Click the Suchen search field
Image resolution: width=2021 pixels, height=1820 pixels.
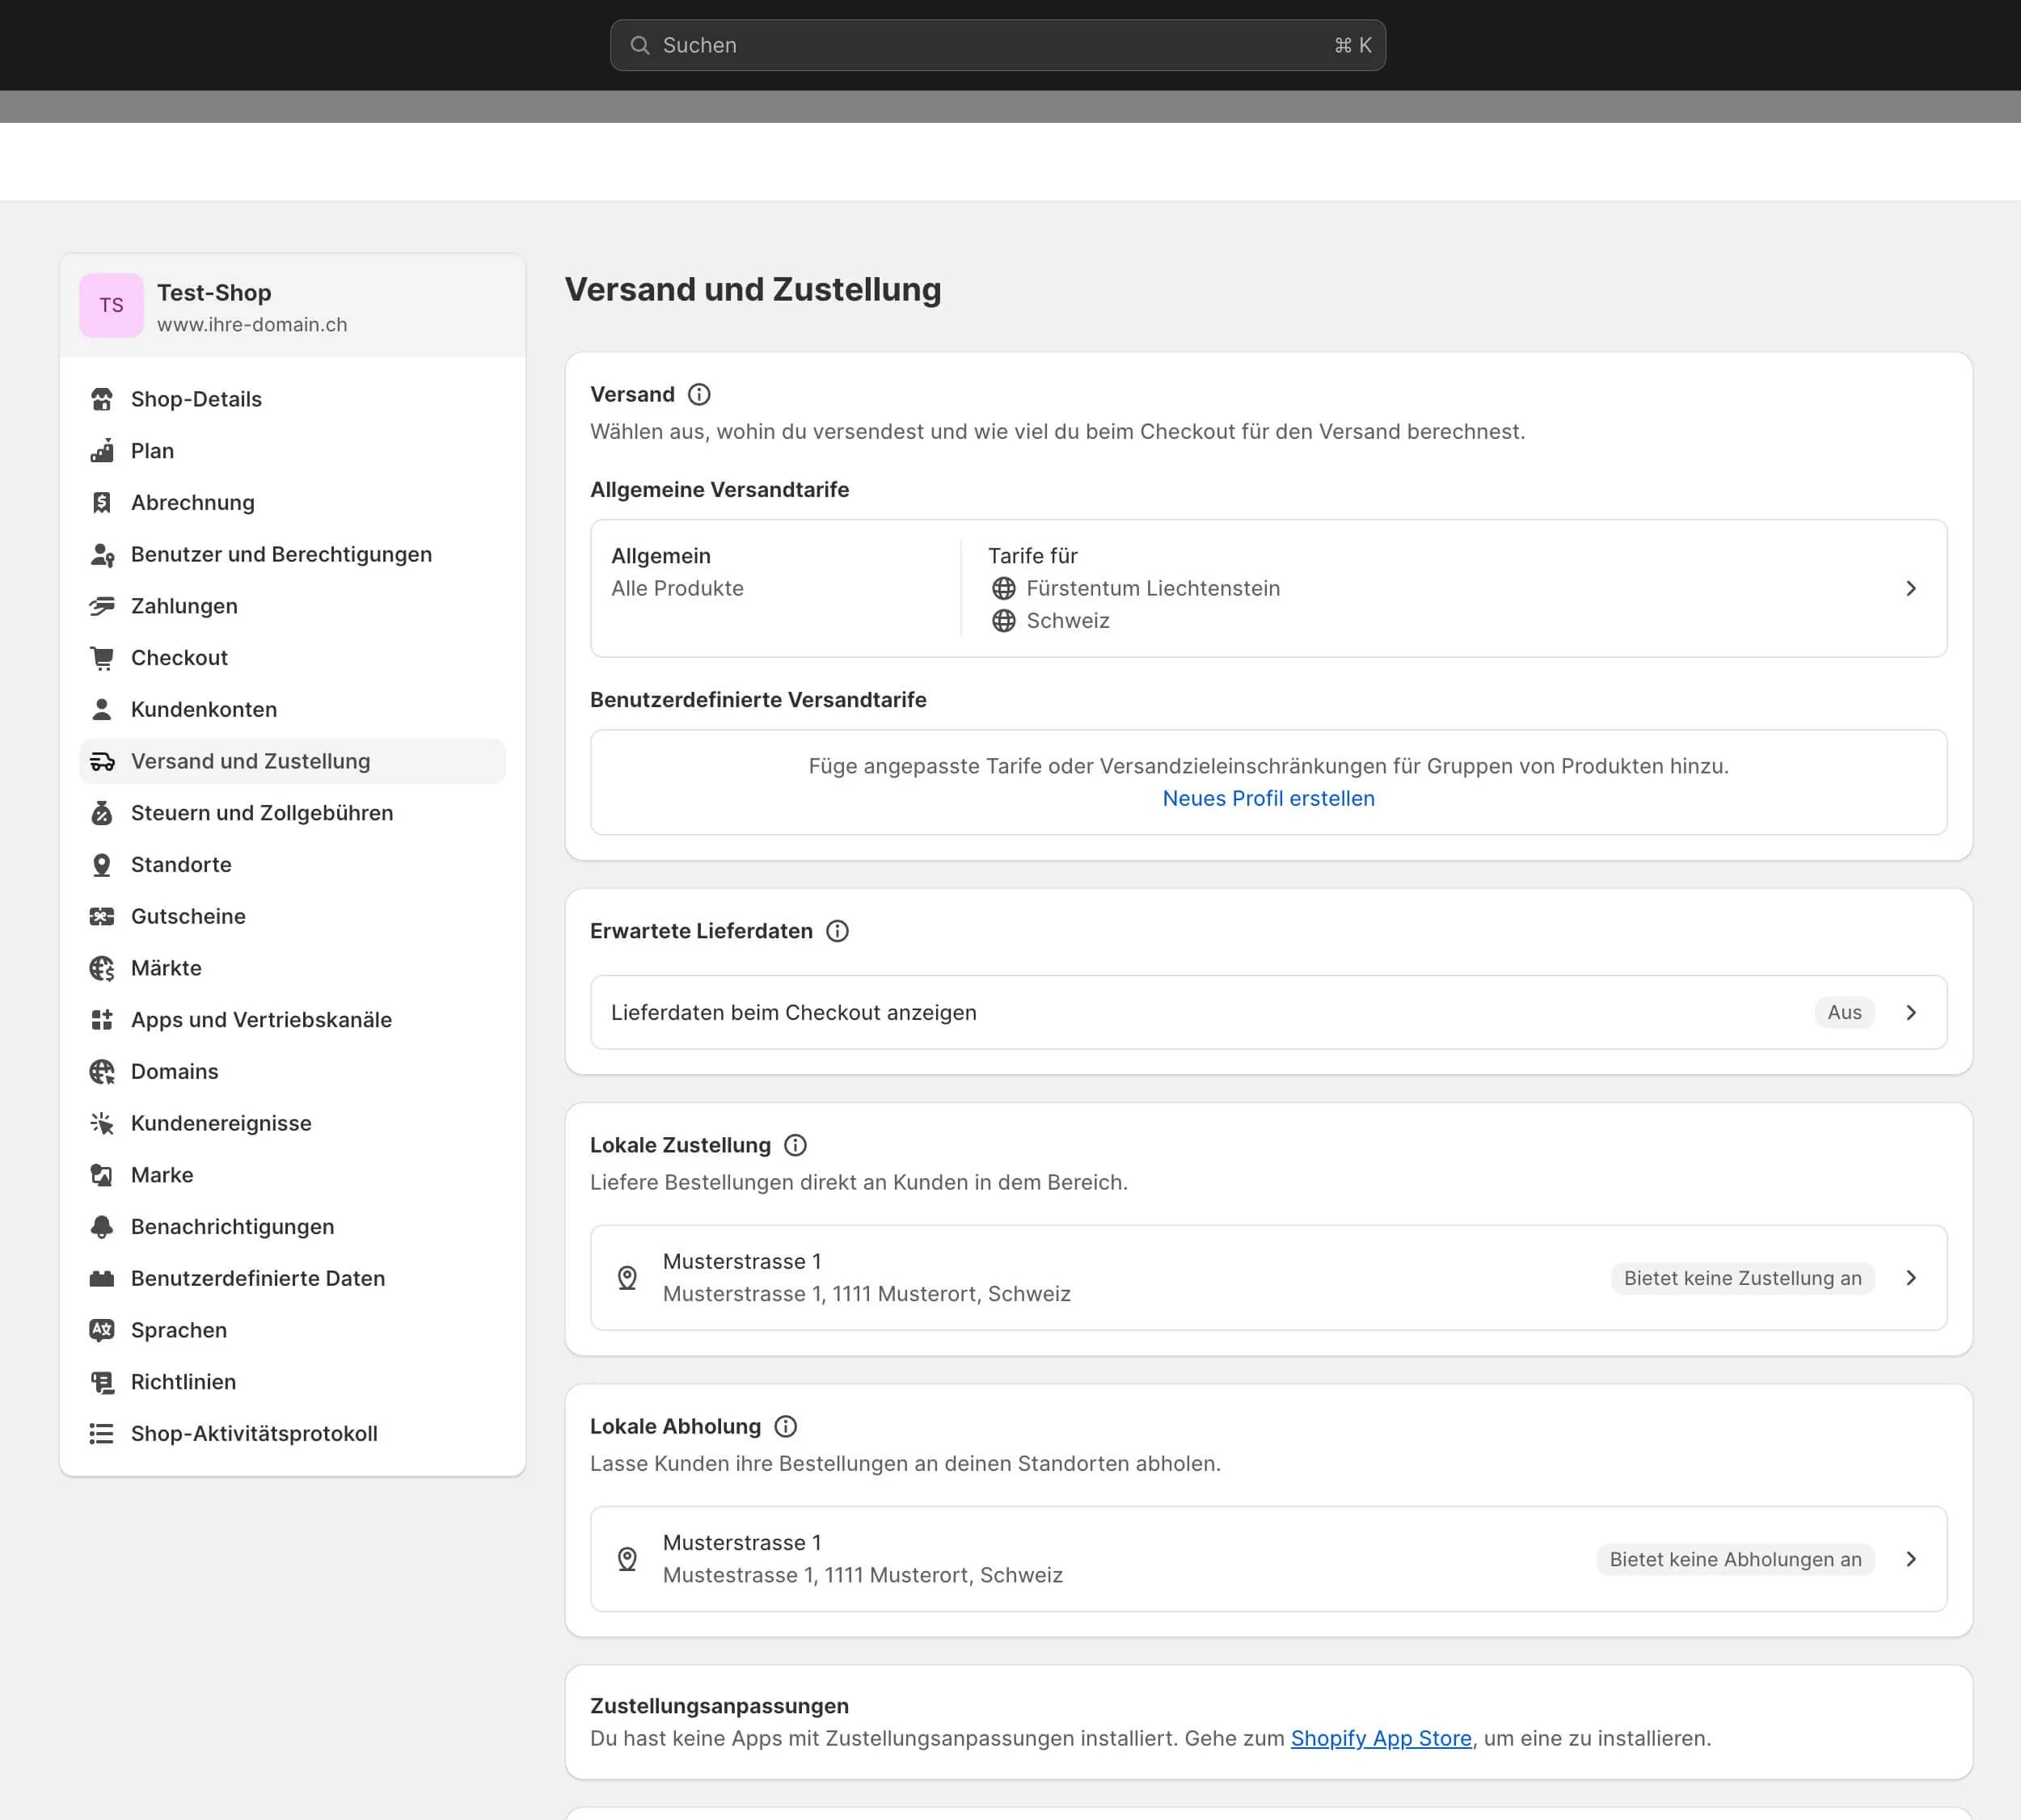tap(997, 45)
